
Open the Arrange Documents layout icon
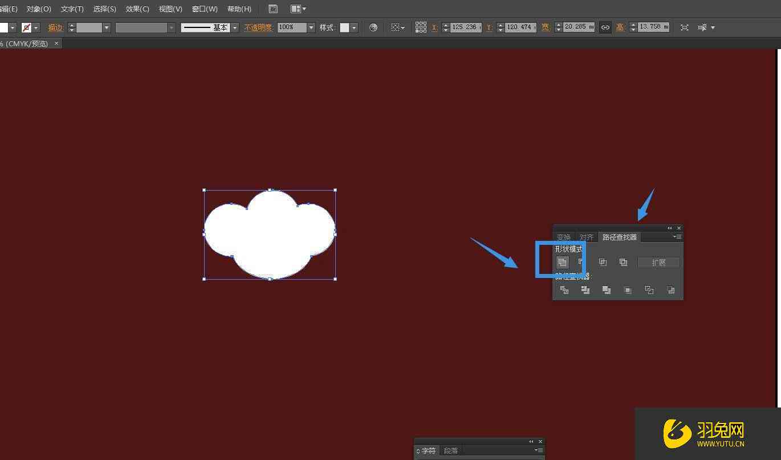pyautogui.click(x=298, y=9)
